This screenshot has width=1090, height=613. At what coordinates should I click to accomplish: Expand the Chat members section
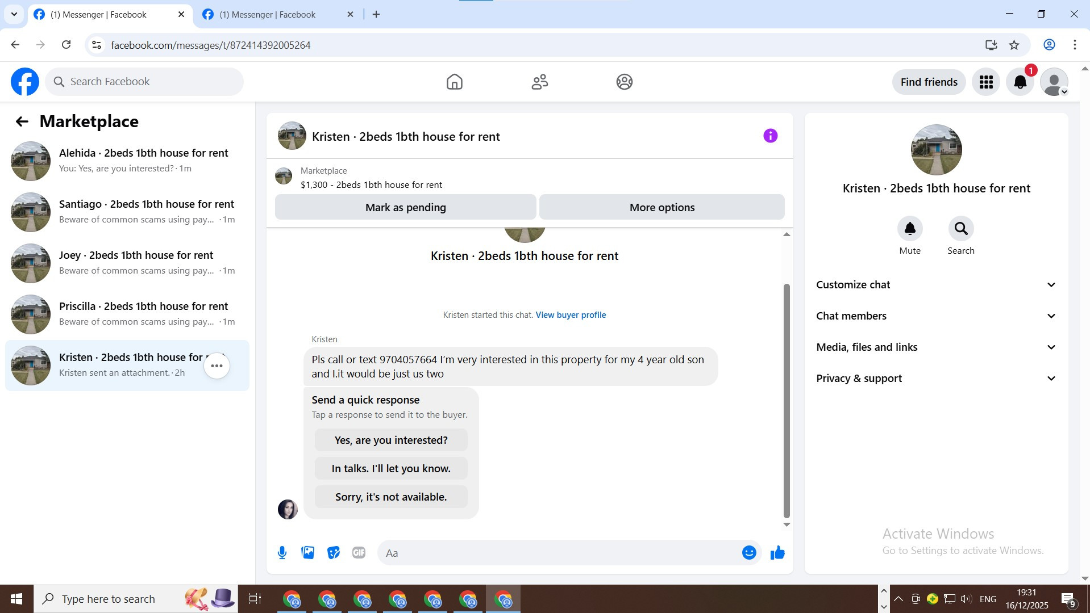(x=937, y=316)
